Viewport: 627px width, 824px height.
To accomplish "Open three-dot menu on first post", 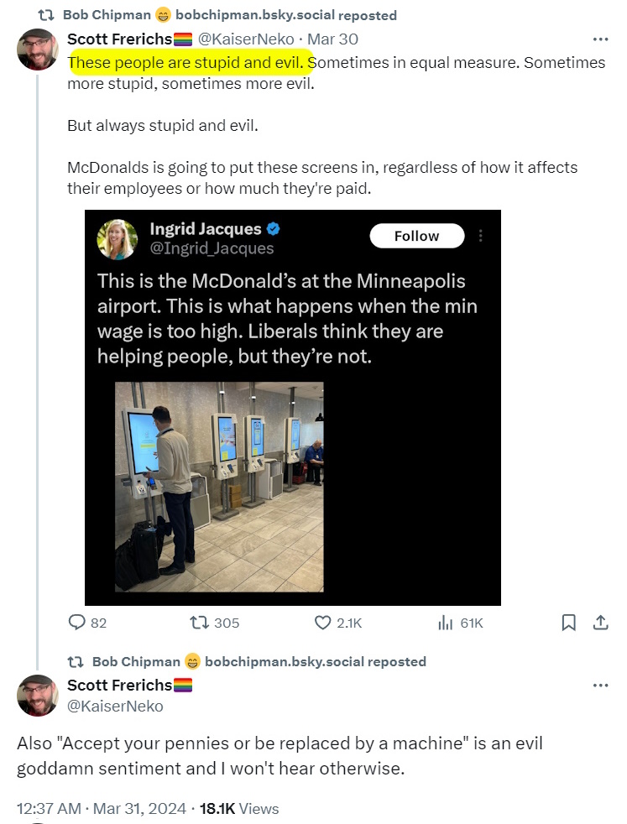I will (x=600, y=39).
